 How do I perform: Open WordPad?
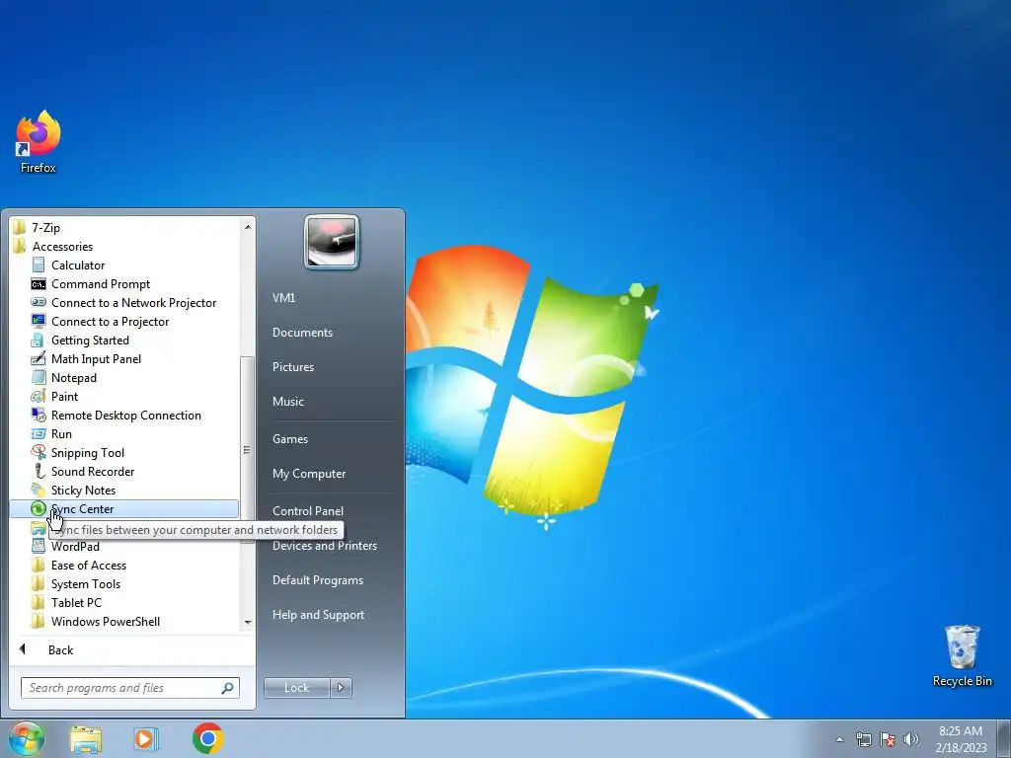[x=75, y=546]
